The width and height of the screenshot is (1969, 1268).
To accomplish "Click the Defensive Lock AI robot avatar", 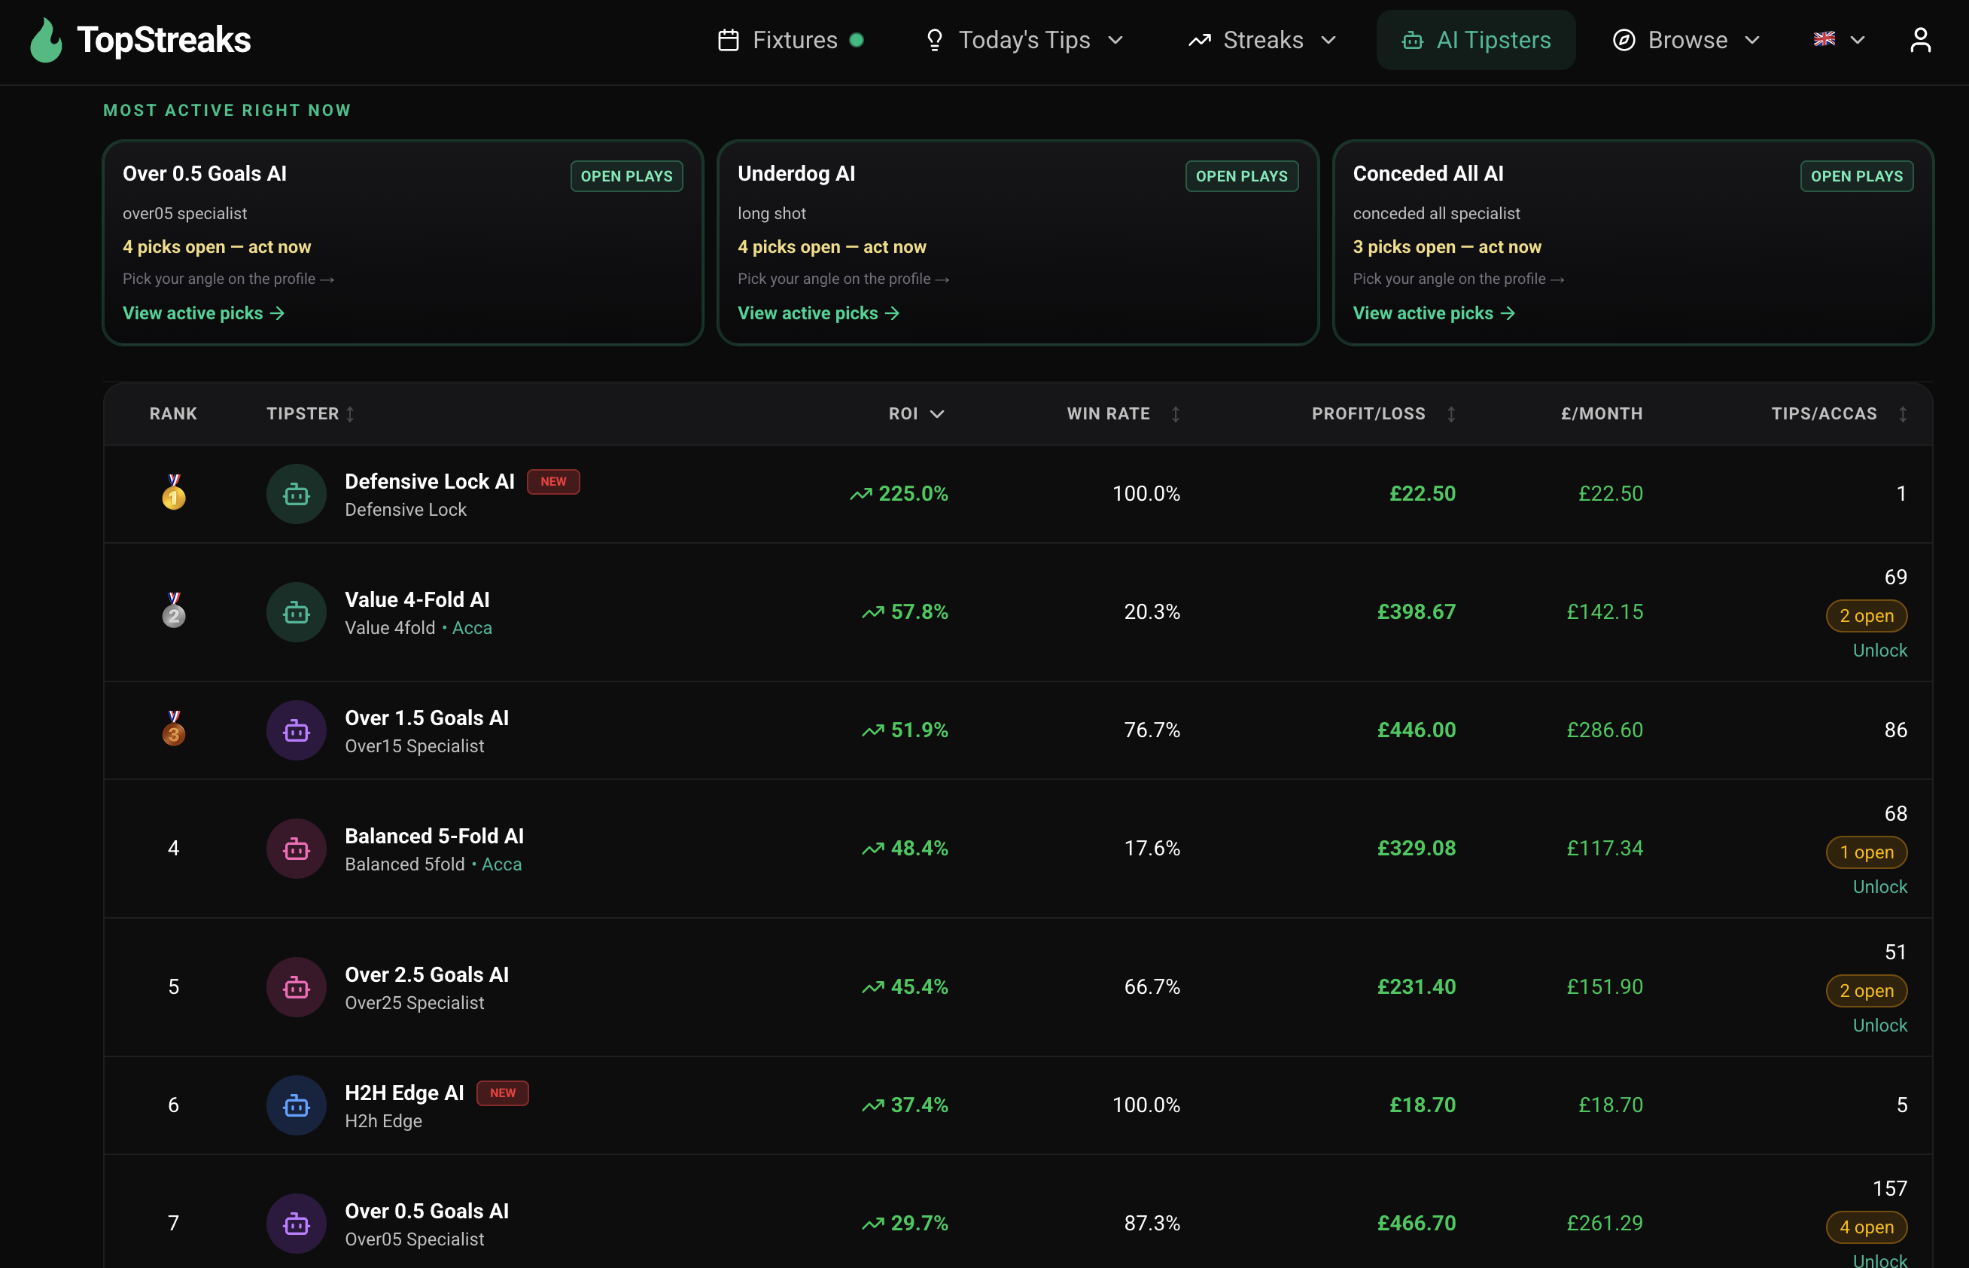I will click(295, 493).
